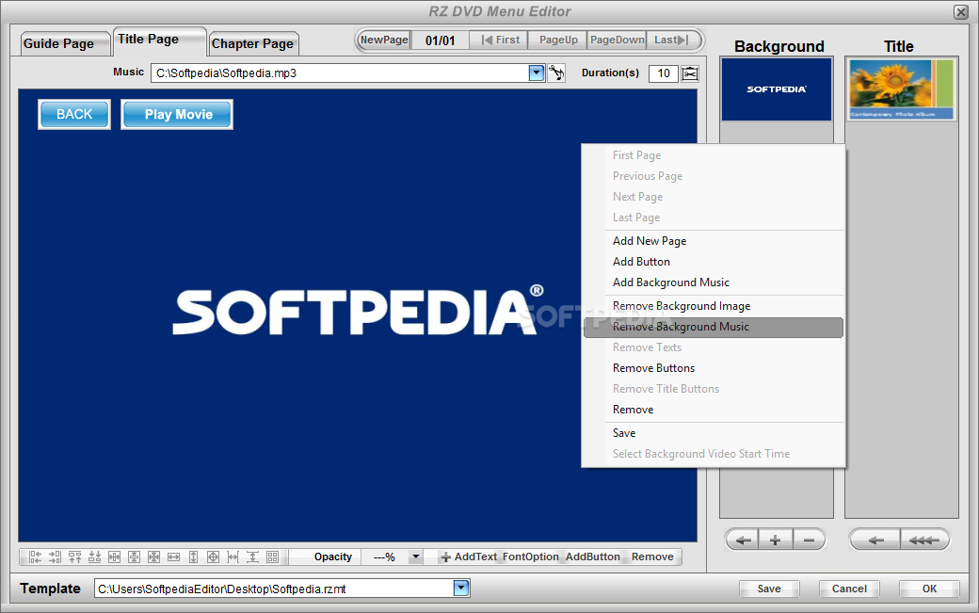Add a background with the plus button

click(x=776, y=540)
